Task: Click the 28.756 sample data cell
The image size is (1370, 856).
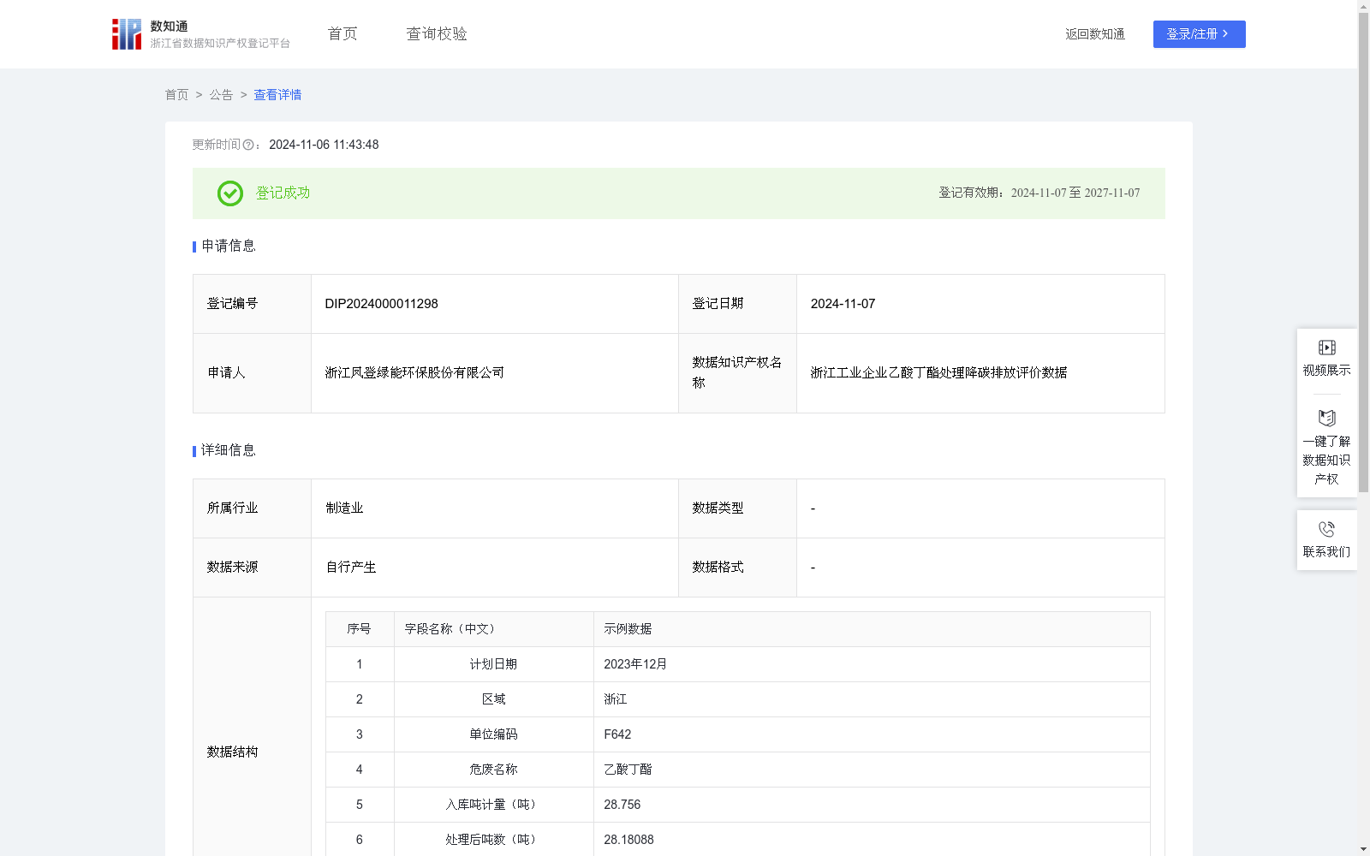Action: [x=872, y=805]
